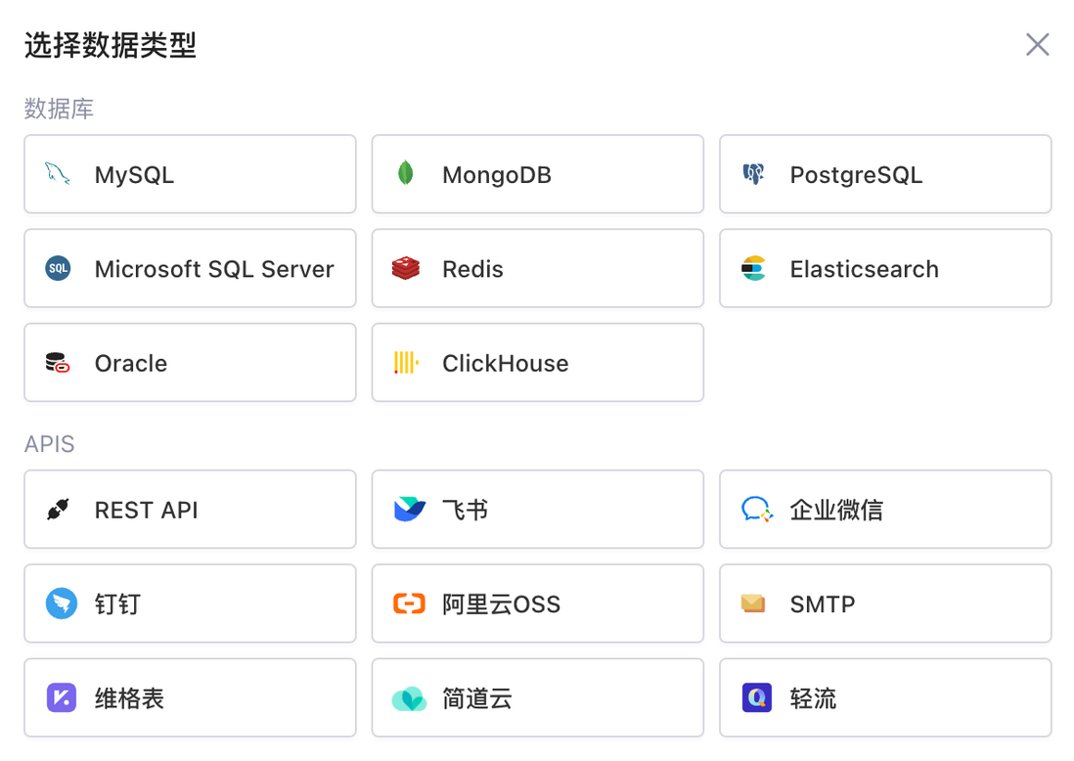This screenshot has width=1074, height=761.
Task: Click the Microsoft SQL Server label
Action: coord(214,269)
